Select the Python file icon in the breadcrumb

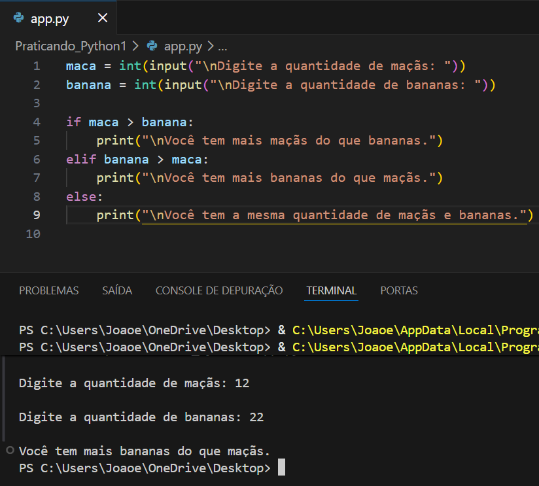[151, 46]
